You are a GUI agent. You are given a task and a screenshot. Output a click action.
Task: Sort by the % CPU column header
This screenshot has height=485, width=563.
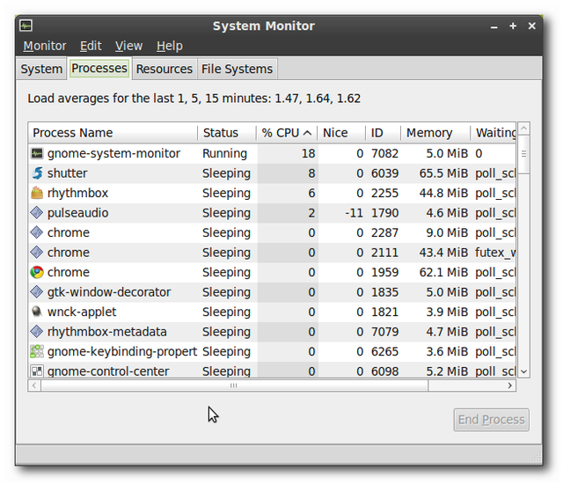click(x=287, y=133)
